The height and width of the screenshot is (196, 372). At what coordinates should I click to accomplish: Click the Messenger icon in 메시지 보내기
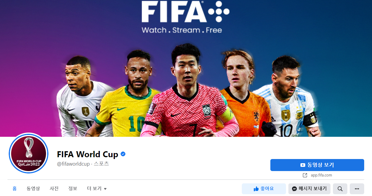[294, 189]
